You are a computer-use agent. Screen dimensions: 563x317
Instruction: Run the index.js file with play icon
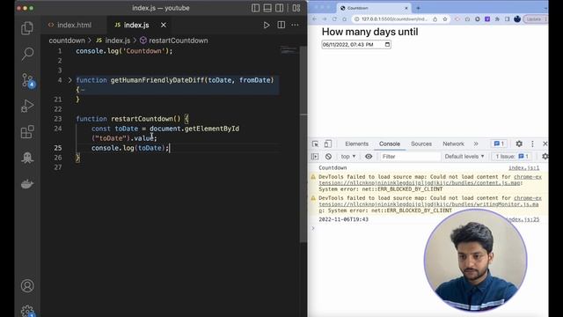(x=267, y=26)
